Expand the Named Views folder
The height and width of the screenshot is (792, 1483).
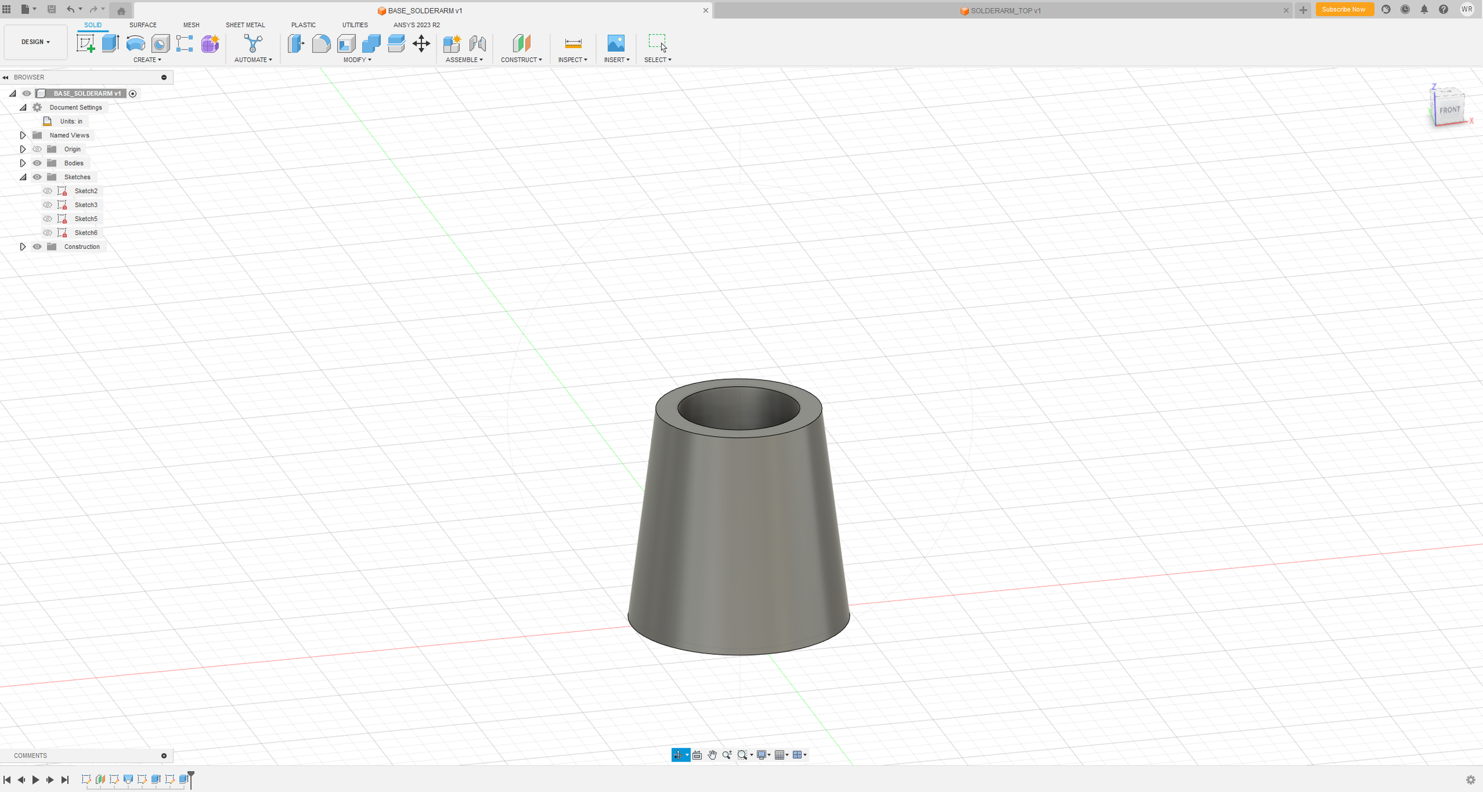[x=23, y=135]
